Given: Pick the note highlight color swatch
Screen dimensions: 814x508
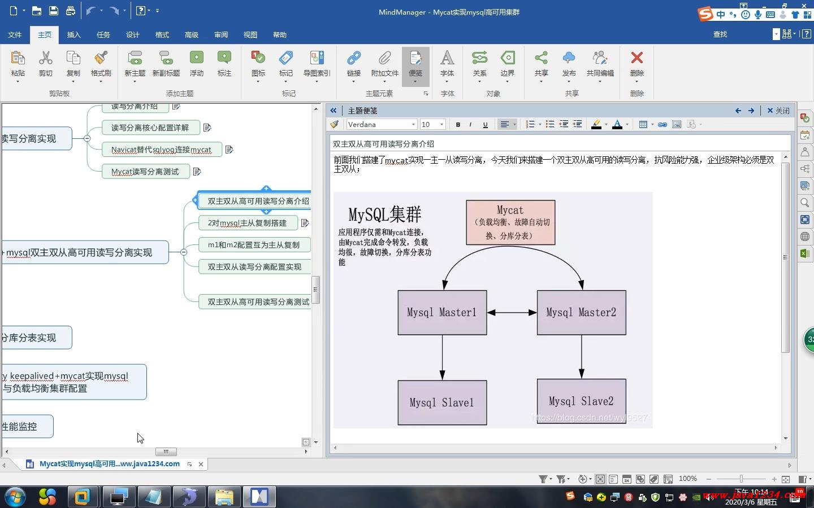Looking at the screenshot, I should 596,124.
